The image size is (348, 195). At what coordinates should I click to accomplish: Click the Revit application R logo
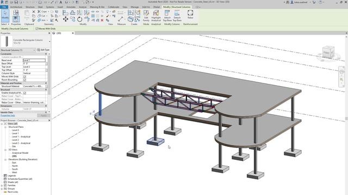pyautogui.click(x=2, y=2)
